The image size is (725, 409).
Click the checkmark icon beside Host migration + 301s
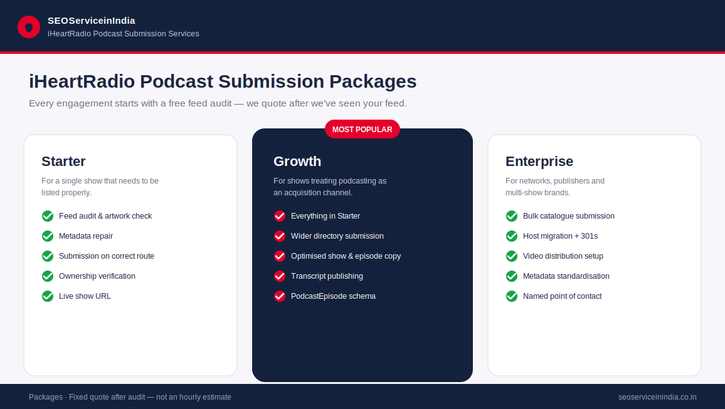(512, 236)
